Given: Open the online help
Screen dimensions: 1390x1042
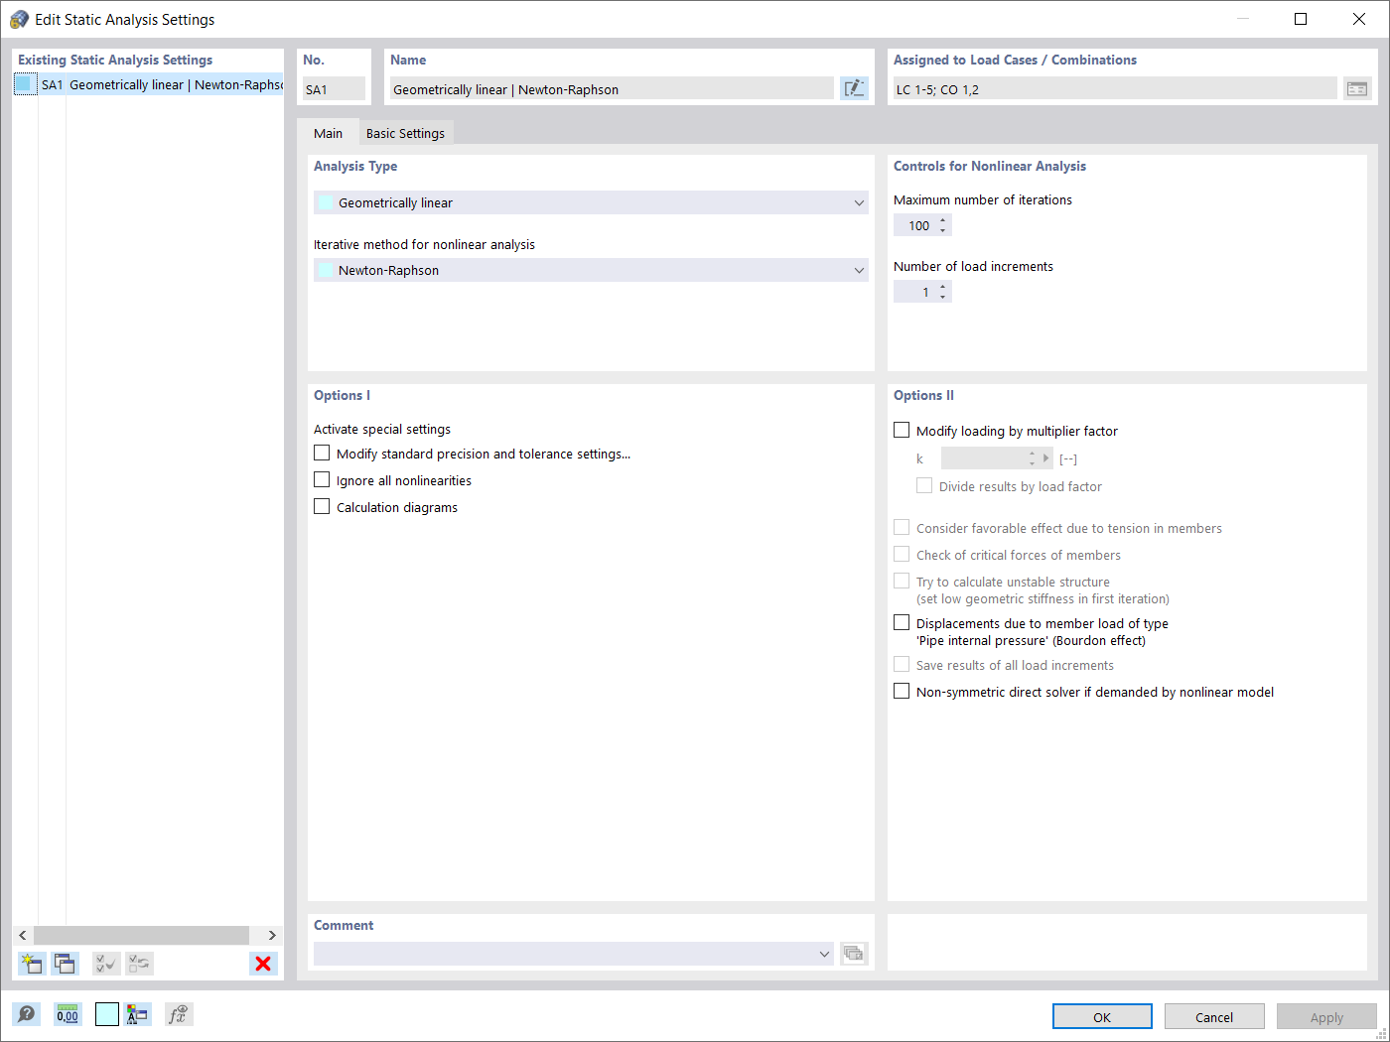Looking at the screenshot, I should tap(27, 1014).
